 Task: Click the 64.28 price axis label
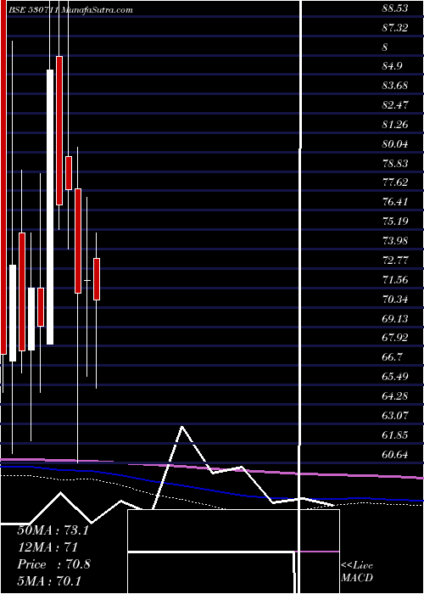395,396
